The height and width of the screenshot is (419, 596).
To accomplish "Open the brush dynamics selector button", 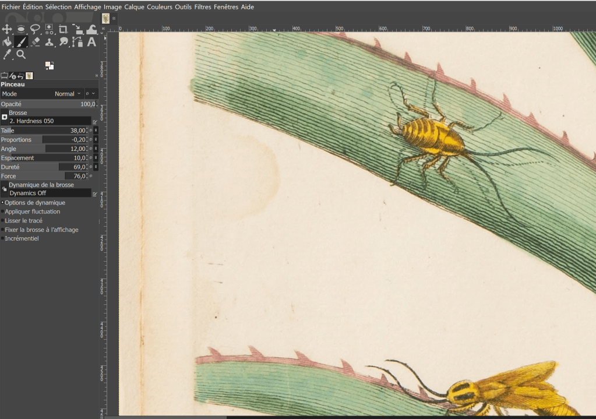I will (x=5, y=189).
